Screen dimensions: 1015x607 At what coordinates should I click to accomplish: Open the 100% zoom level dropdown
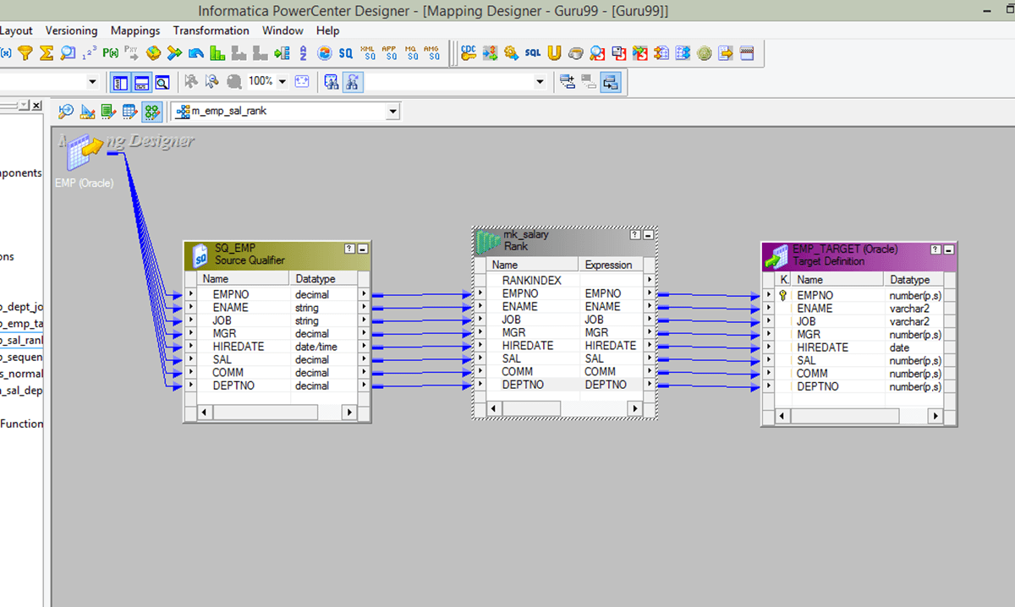(282, 82)
